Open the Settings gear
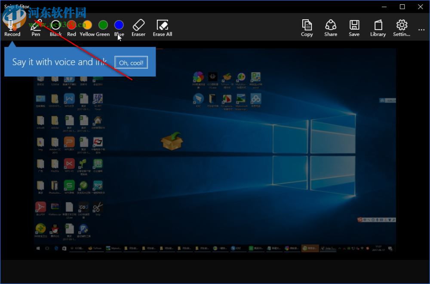Image resolution: width=430 pixels, height=284 pixels. tap(402, 27)
